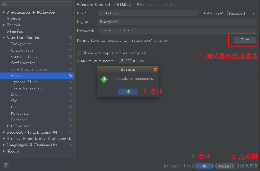Image resolution: width=260 pixels, height=171 pixels.
Task: Open CVS settings page
Action: coord(14,101)
